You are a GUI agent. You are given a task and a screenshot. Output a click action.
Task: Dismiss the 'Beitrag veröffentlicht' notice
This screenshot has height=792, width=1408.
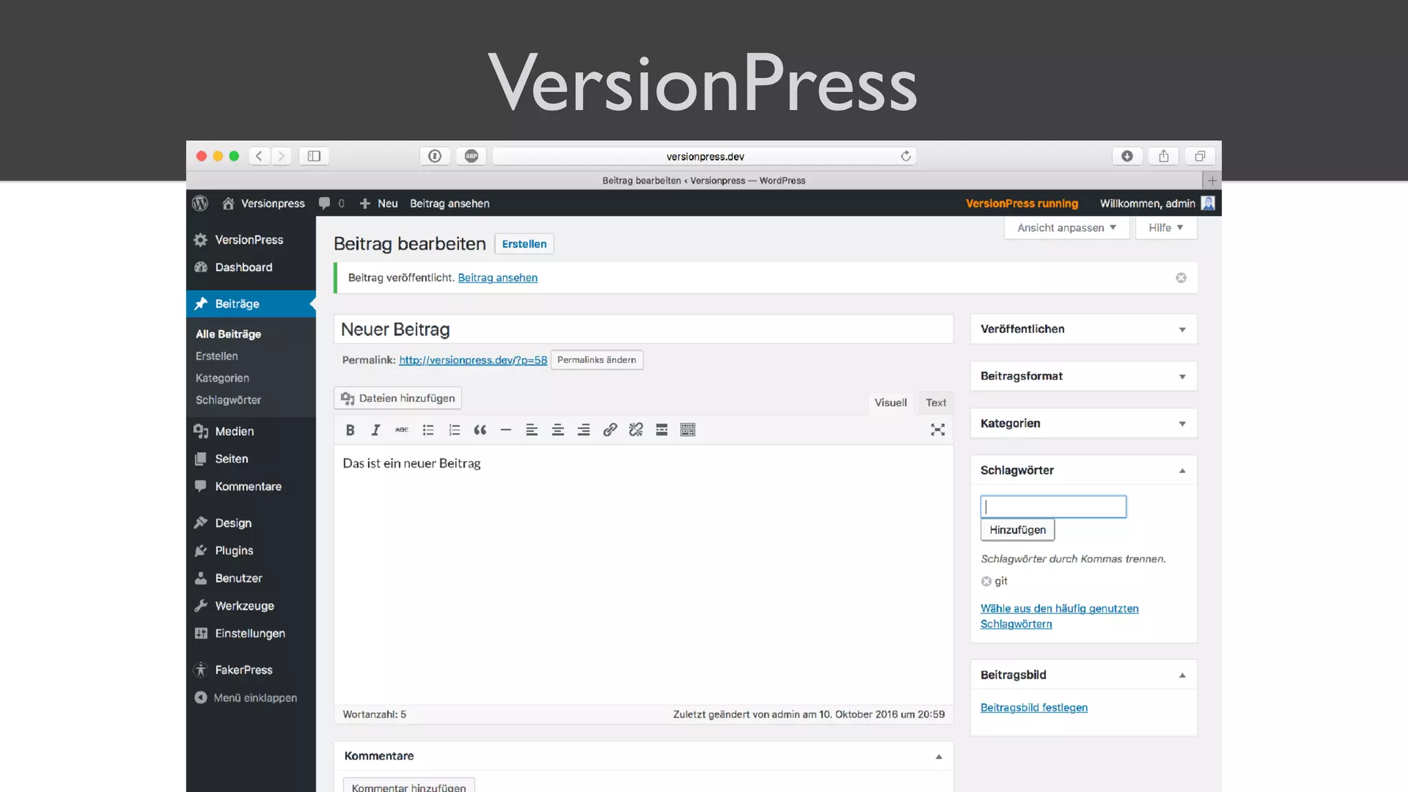coord(1181,278)
